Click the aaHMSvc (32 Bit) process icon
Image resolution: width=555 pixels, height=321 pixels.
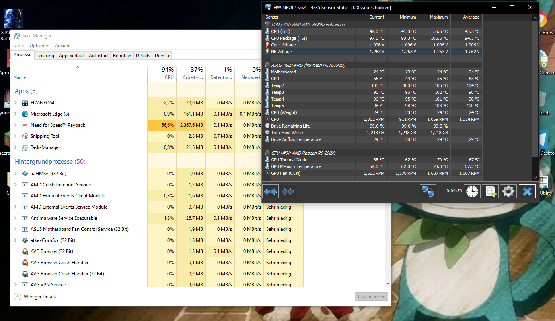[25, 174]
